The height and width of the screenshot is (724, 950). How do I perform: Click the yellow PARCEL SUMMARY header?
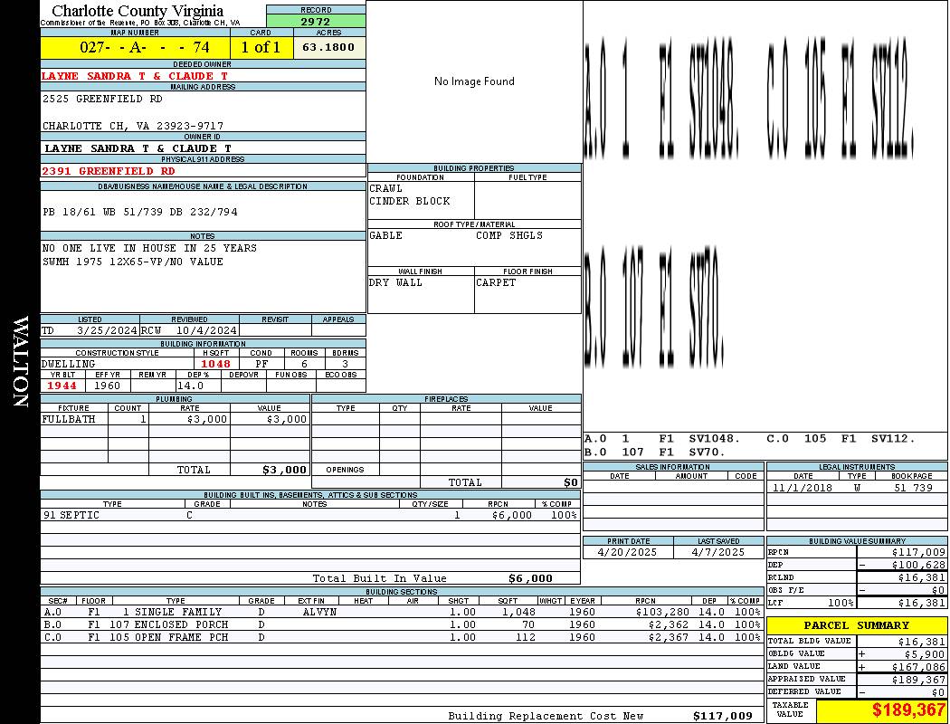tap(857, 625)
